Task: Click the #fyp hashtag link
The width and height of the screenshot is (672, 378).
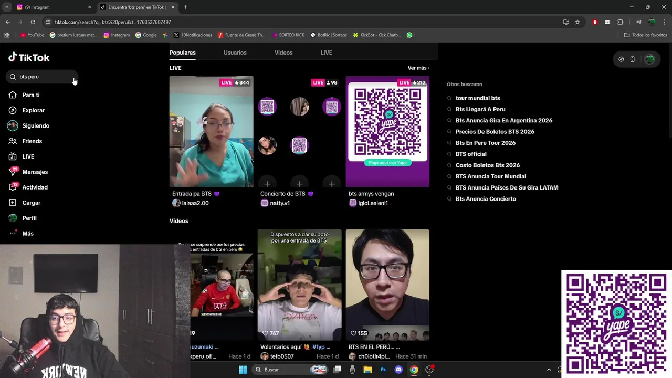Action: point(318,347)
